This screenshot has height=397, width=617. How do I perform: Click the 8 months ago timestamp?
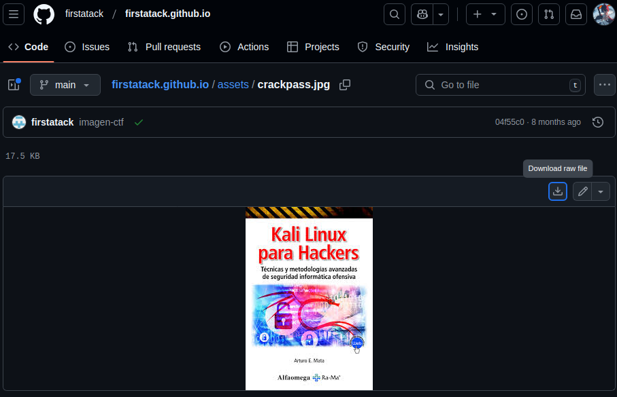556,122
